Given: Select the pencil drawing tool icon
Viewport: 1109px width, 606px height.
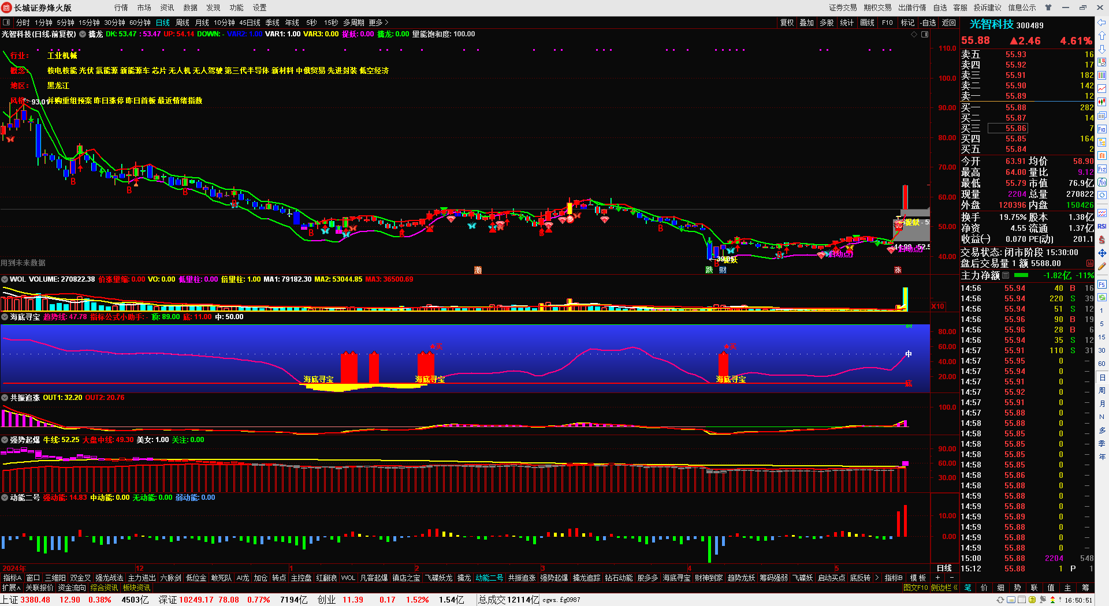Looking at the screenshot, I should click(x=1102, y=266).
